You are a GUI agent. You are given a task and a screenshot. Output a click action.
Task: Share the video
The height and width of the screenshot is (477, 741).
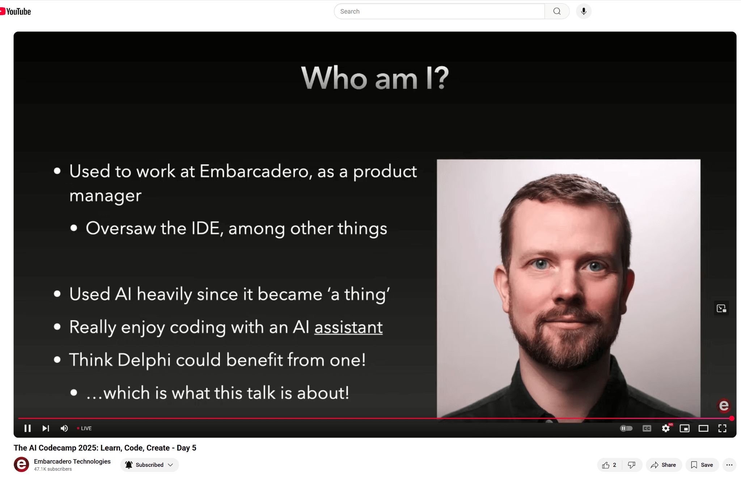pos(664,465)
